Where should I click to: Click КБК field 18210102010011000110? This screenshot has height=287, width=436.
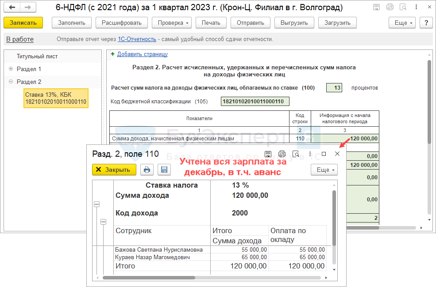point(255,101)
